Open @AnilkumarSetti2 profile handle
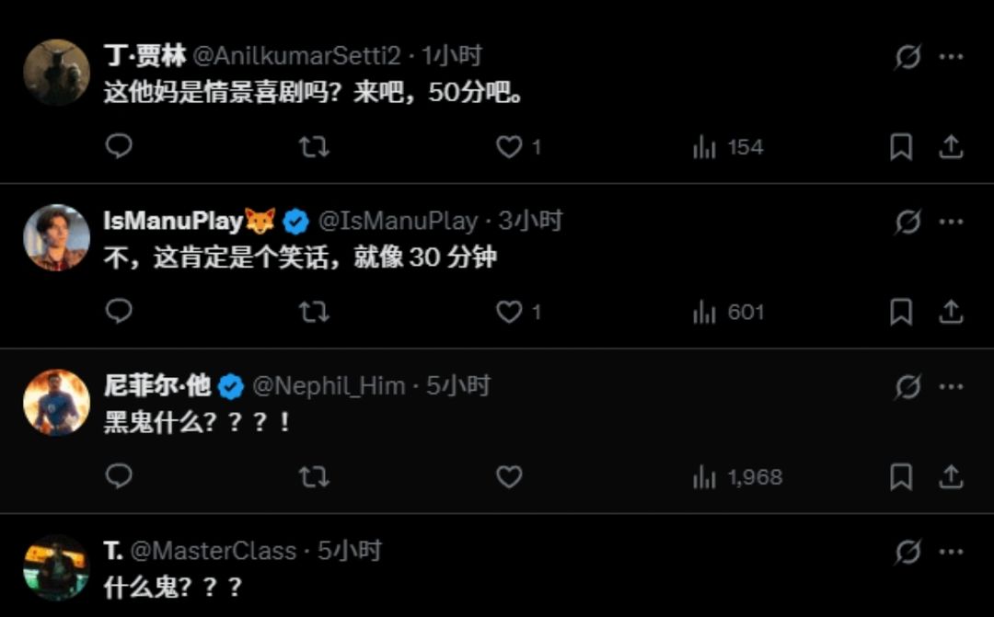The height and width of the screenshot is (617, 994). (296, 56)
